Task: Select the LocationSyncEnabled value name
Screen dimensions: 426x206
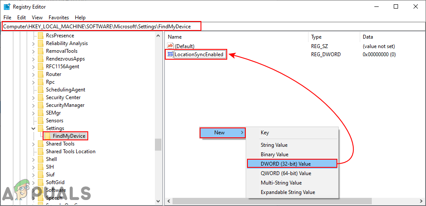Action: (199, 55)
